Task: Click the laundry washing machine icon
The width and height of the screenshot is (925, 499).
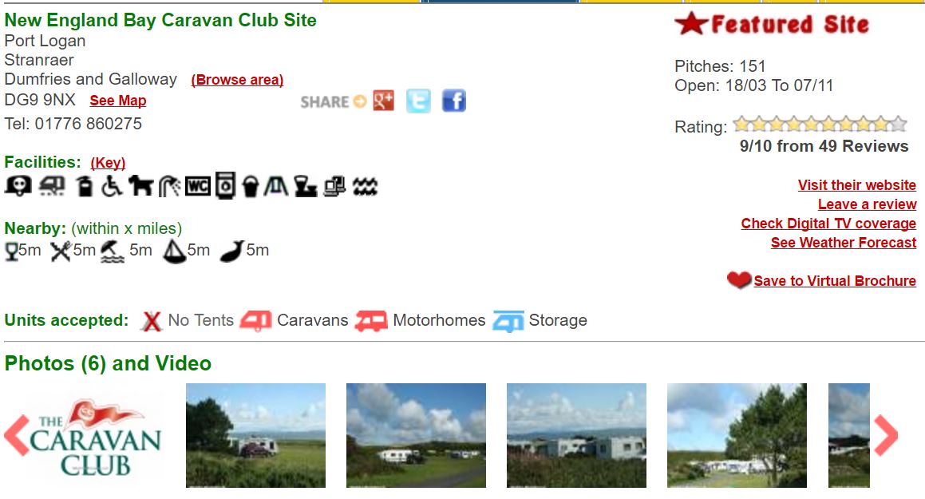Action: 225,186
